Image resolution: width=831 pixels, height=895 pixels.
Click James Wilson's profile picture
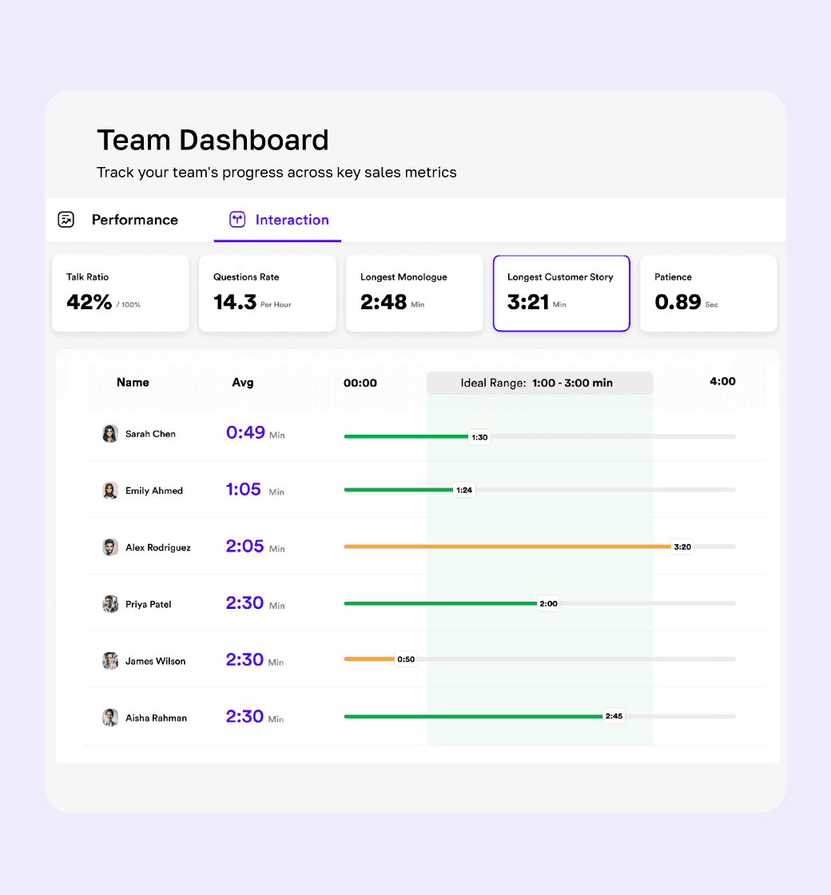click(110, 661)
